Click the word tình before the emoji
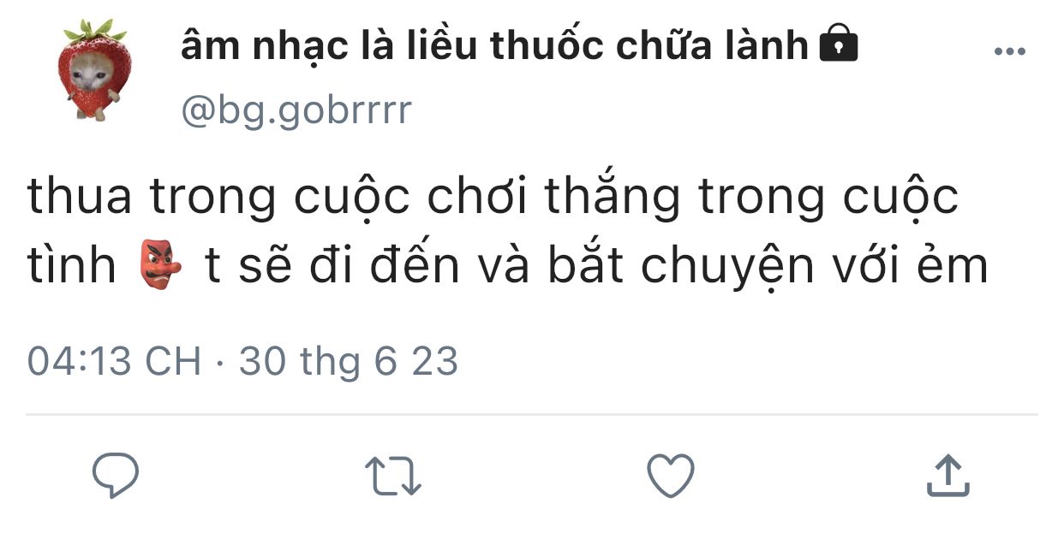Viewport: 1064px width, 533px height. pyautogui.click(x=71, y=266)
